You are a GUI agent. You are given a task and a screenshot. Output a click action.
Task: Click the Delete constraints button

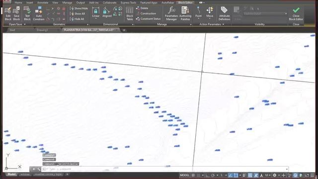(142, 8)
